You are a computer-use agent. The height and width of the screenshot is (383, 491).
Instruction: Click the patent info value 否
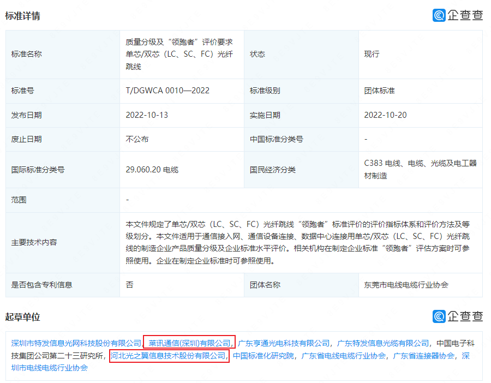point(130,285)
